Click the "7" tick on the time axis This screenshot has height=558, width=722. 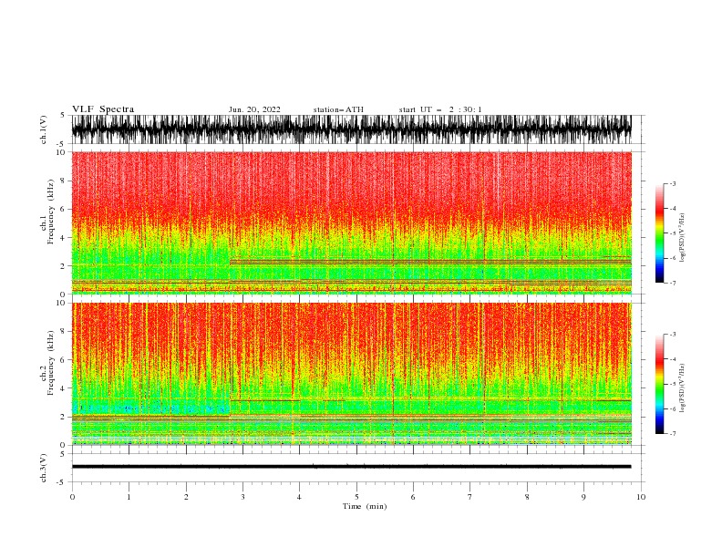pos(470,497)
